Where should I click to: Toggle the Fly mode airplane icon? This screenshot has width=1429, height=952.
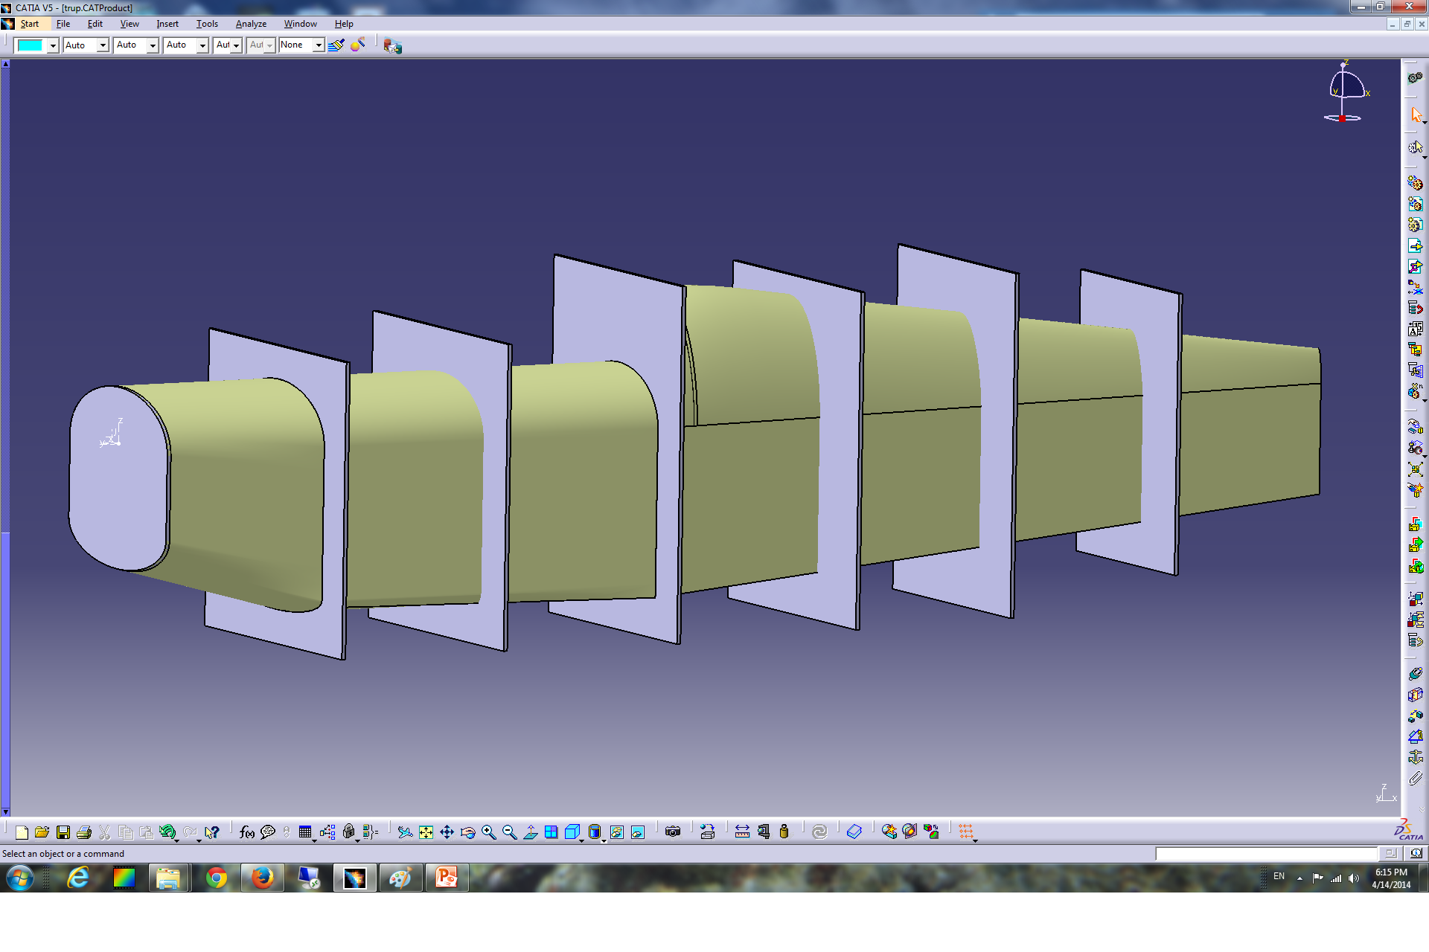tap(405, 832)
